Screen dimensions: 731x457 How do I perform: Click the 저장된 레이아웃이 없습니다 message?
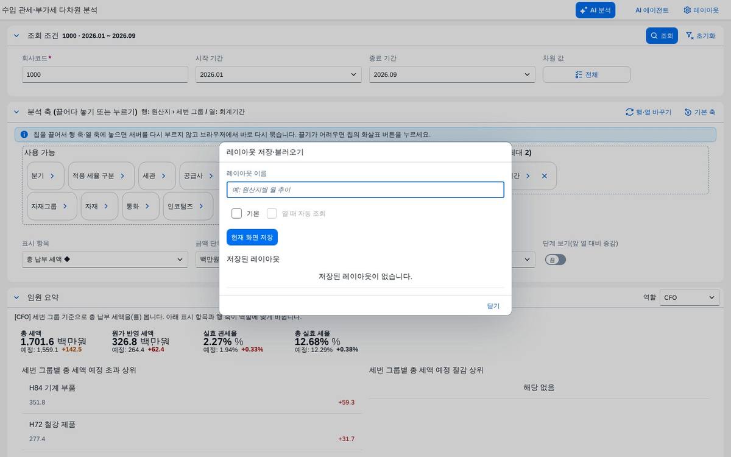tap(365, 277)
